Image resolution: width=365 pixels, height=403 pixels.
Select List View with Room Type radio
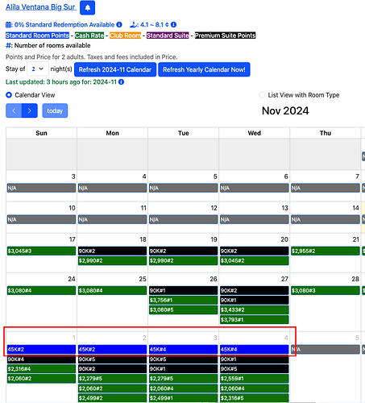pos(262,95)
